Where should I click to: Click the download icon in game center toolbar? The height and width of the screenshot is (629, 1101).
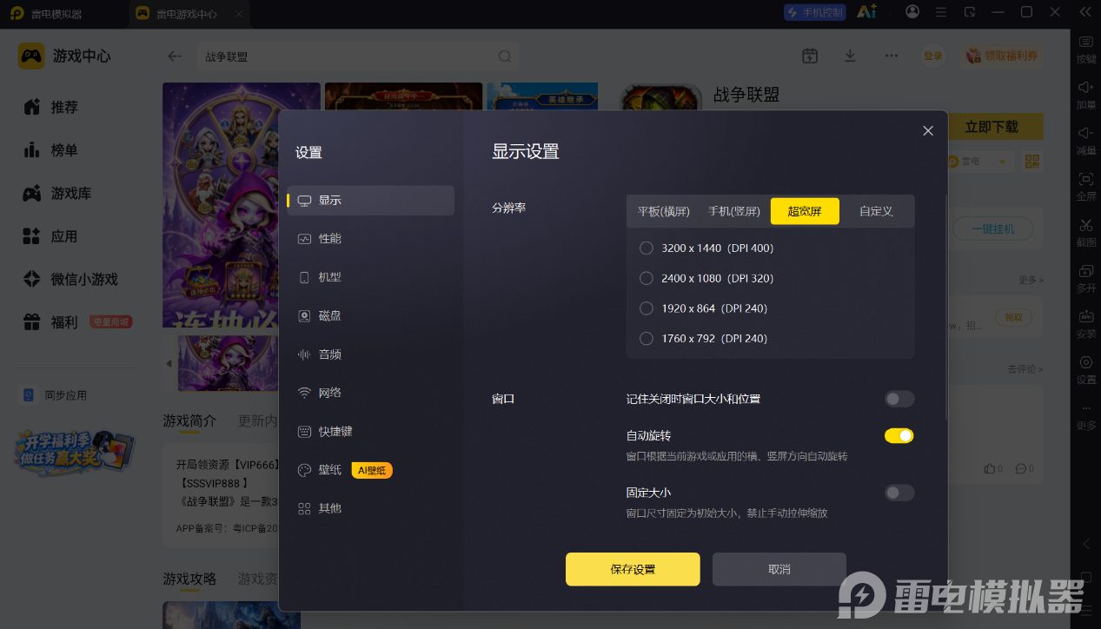tap(851, 56)
